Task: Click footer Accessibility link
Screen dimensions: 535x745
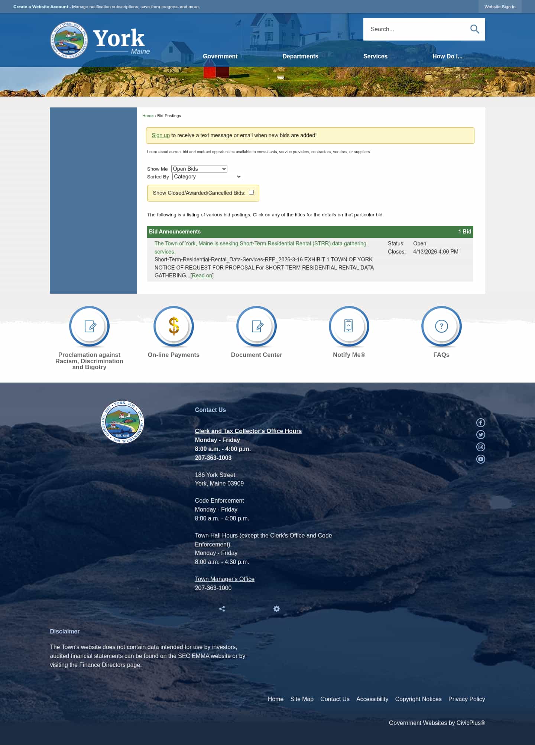Action: [372, 699]
